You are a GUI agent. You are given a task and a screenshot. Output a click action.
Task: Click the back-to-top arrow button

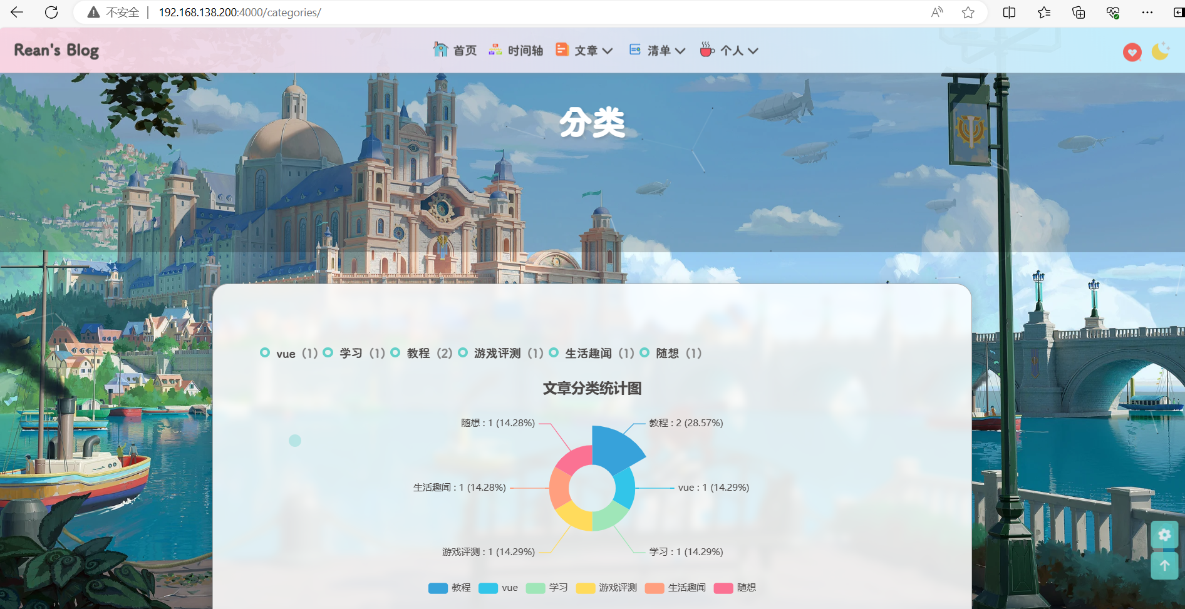point(1164,566)
